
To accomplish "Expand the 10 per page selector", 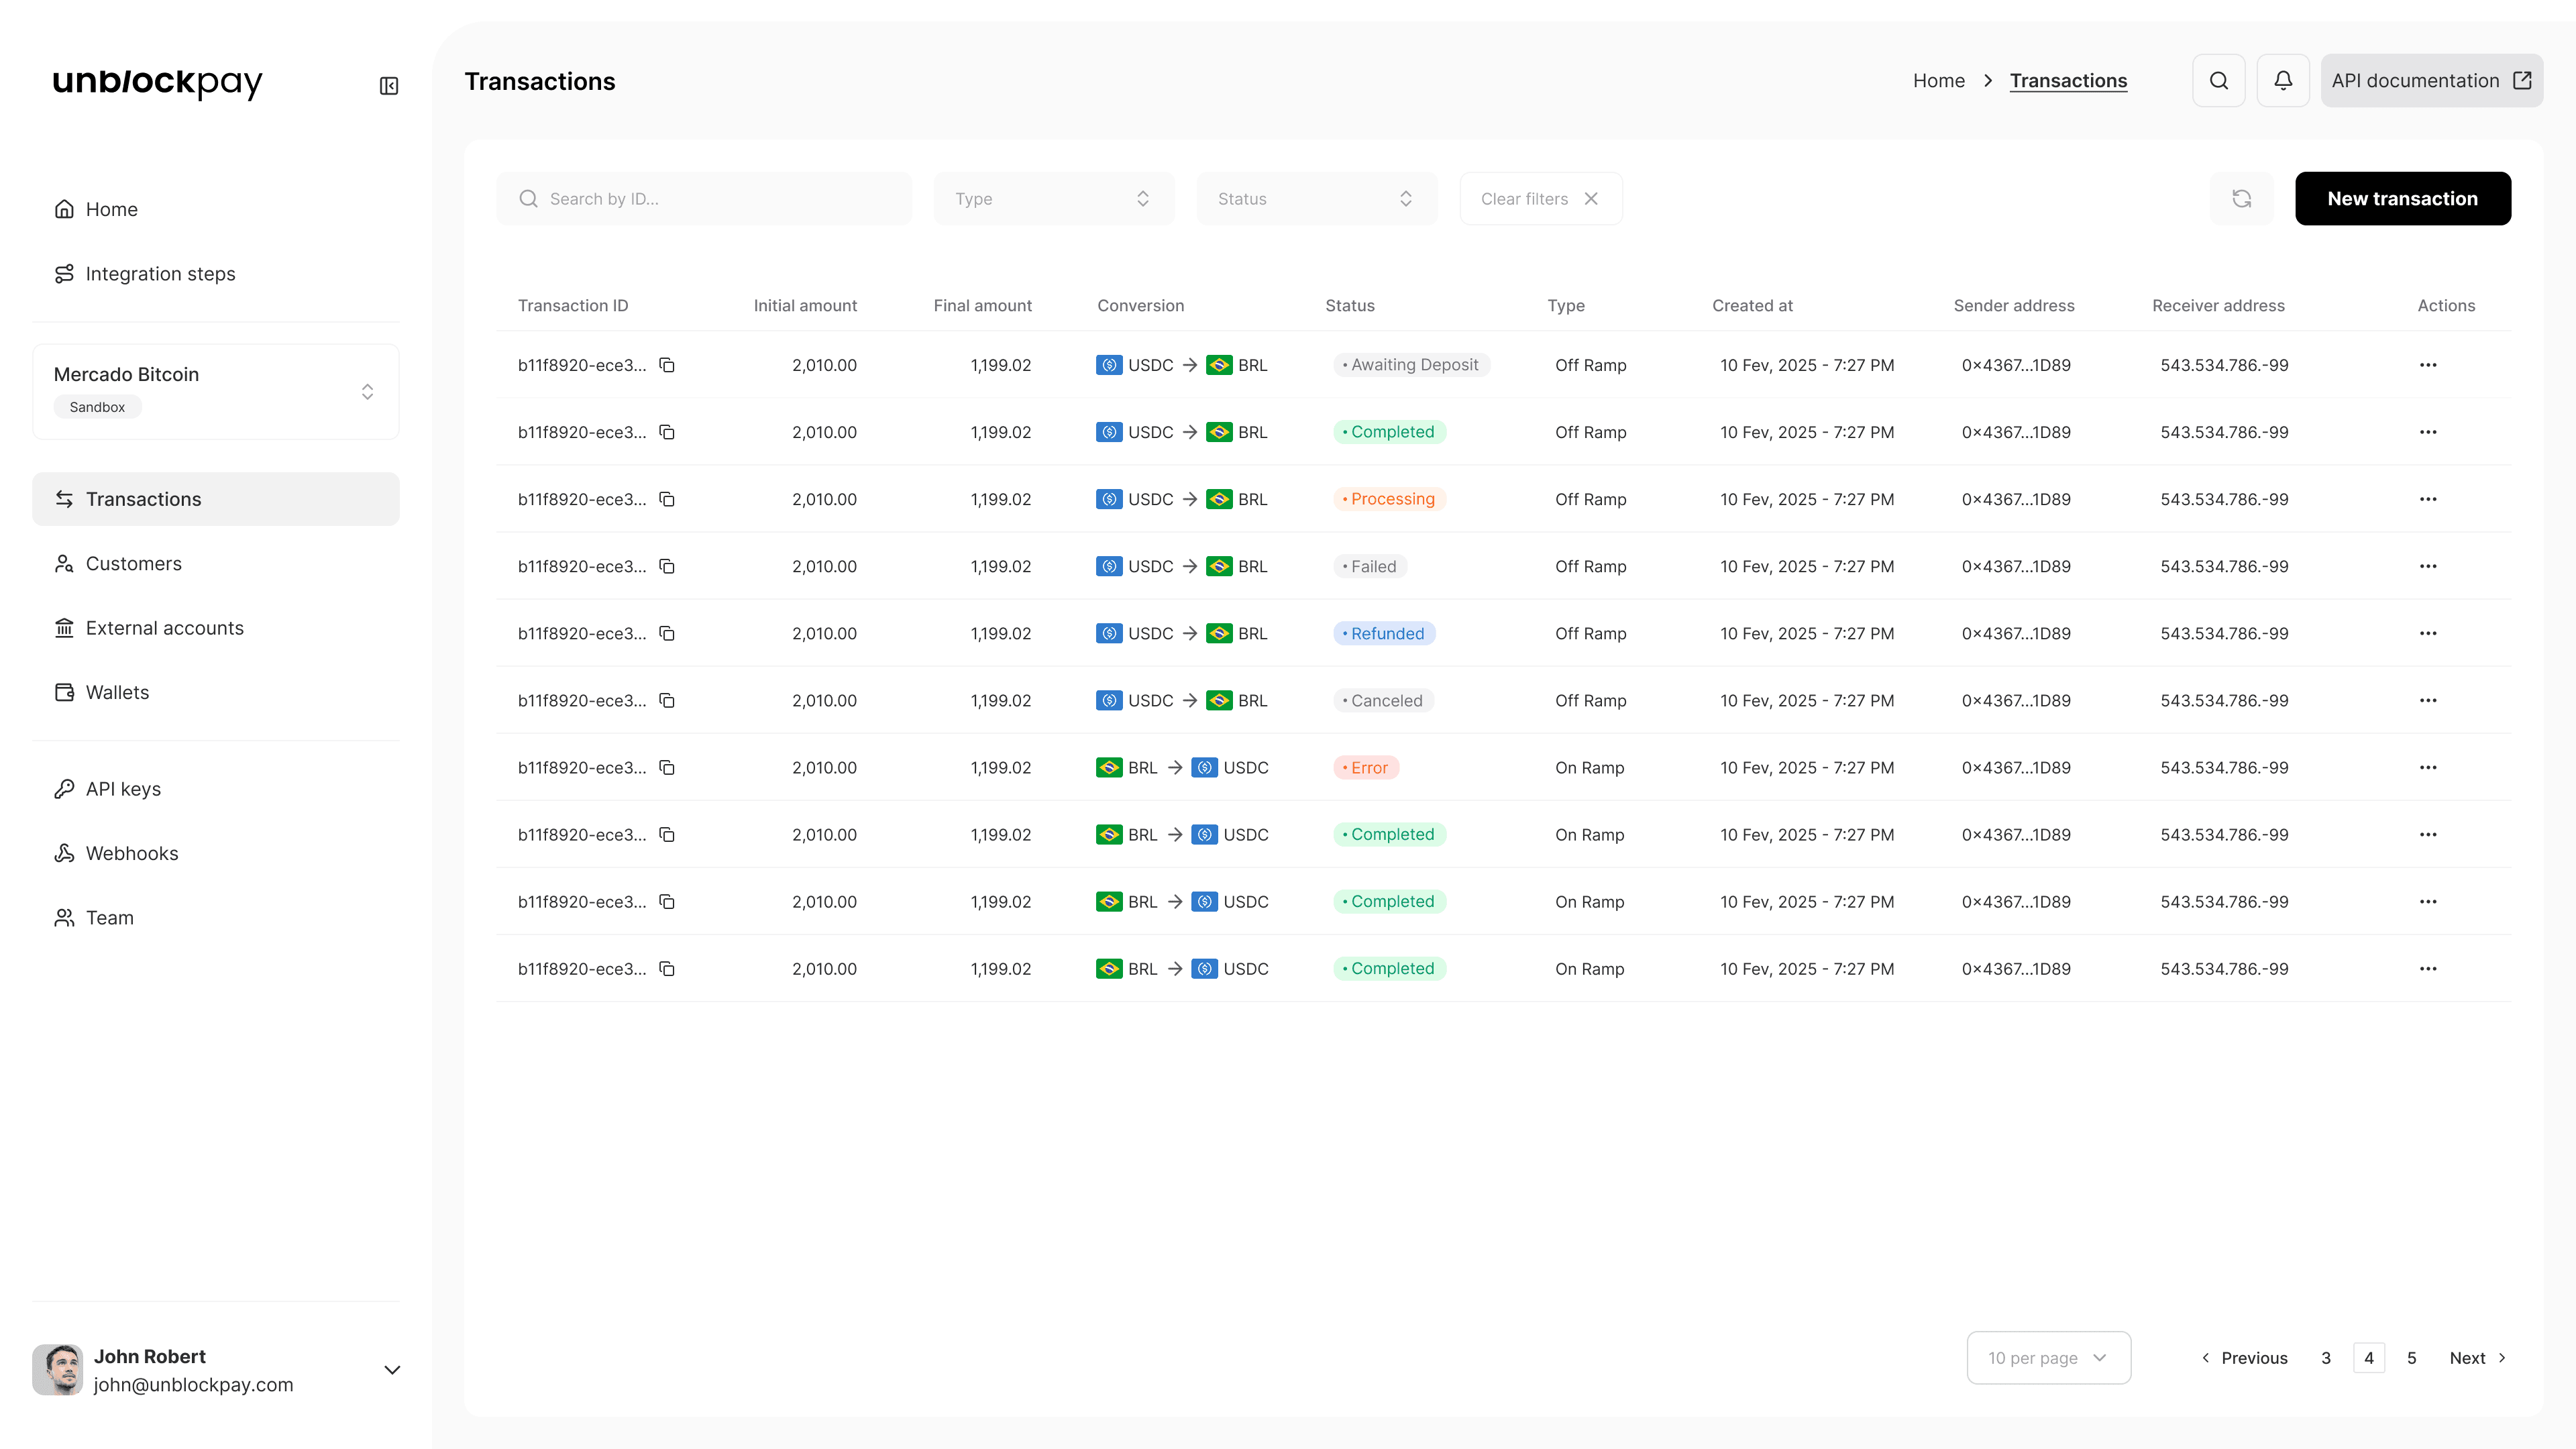I will pyautogui.click(x=2048, y=1358).
